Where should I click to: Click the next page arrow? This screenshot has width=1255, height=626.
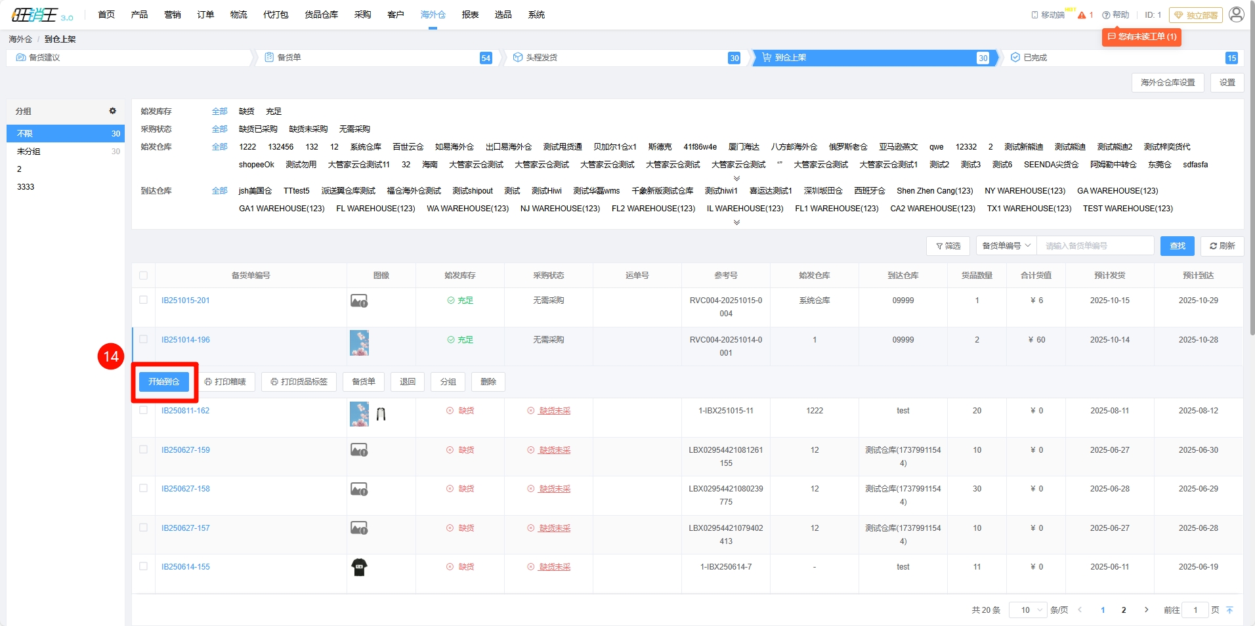point(1146,610)
